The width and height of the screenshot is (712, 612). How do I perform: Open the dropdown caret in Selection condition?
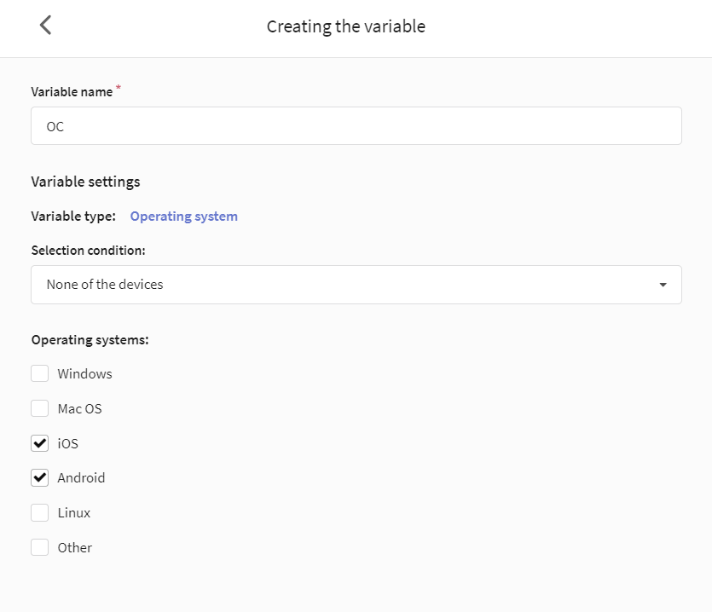[x=663, y=285]
